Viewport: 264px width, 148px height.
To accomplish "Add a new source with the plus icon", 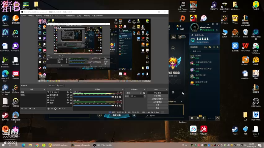I will (x=48, y=109).
